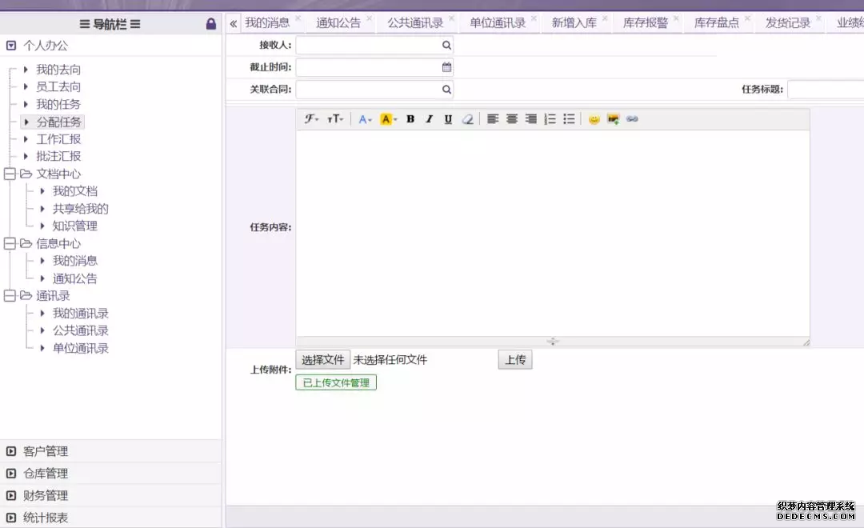Collapse the 文档中心 tree folder

tap(10, 174)
